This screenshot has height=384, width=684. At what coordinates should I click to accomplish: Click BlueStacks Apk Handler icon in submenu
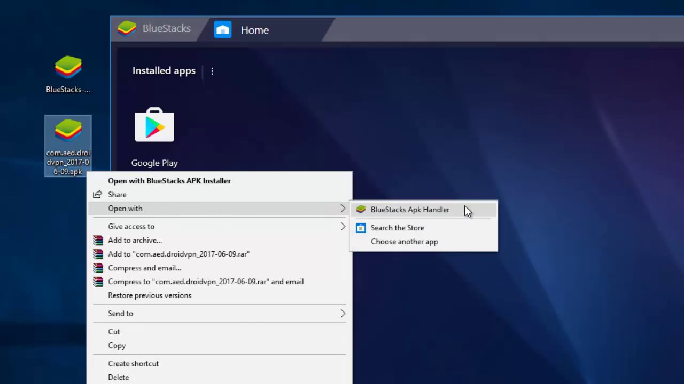(x=361, y=210)
